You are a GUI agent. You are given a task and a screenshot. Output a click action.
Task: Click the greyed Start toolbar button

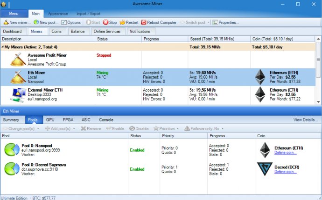93,22
